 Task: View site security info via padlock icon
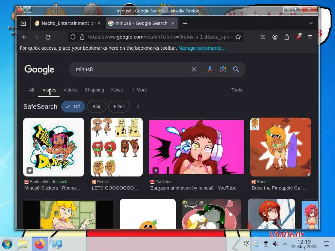(x=82, y=37)
